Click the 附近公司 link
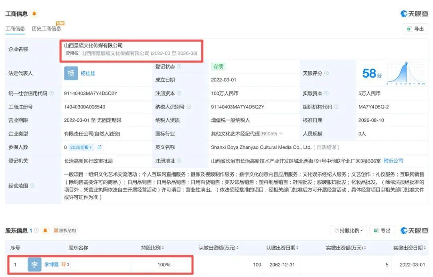The width and height of the screenshot is (433, 277). 393,161
